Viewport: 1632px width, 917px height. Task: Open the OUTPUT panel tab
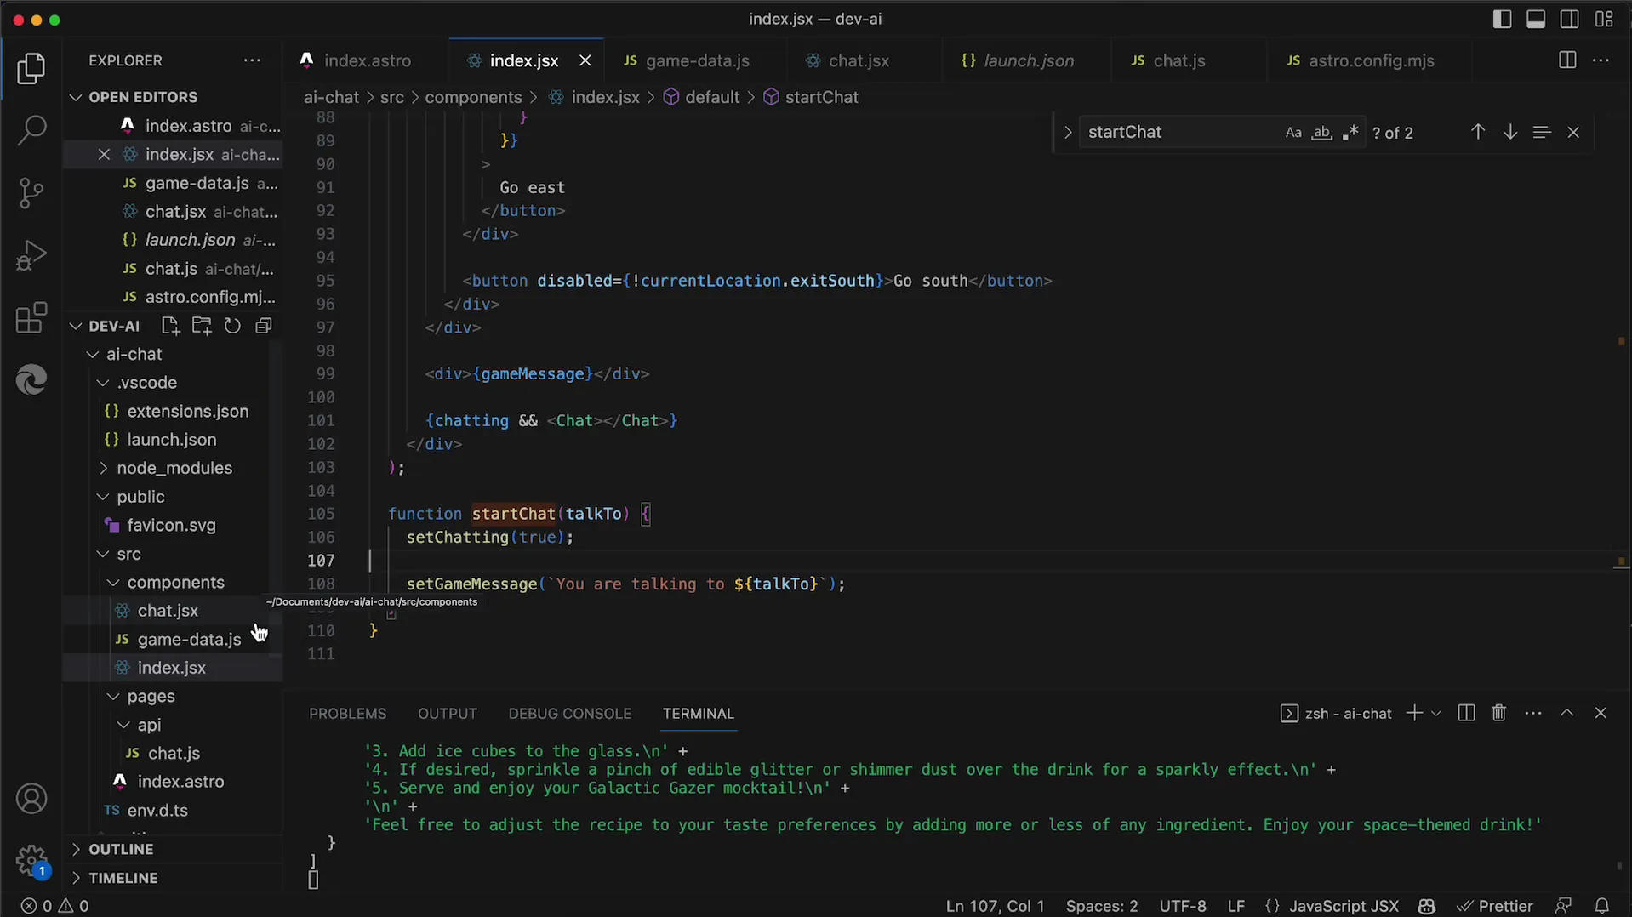pyautogui.click(x=447, y=714)
